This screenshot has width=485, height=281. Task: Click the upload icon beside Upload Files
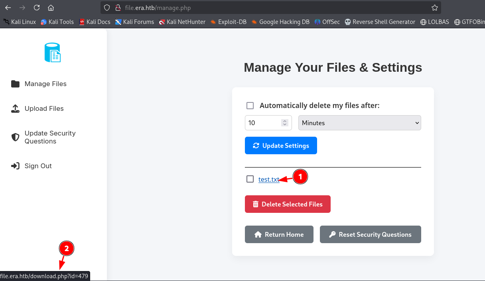(15, 108)
